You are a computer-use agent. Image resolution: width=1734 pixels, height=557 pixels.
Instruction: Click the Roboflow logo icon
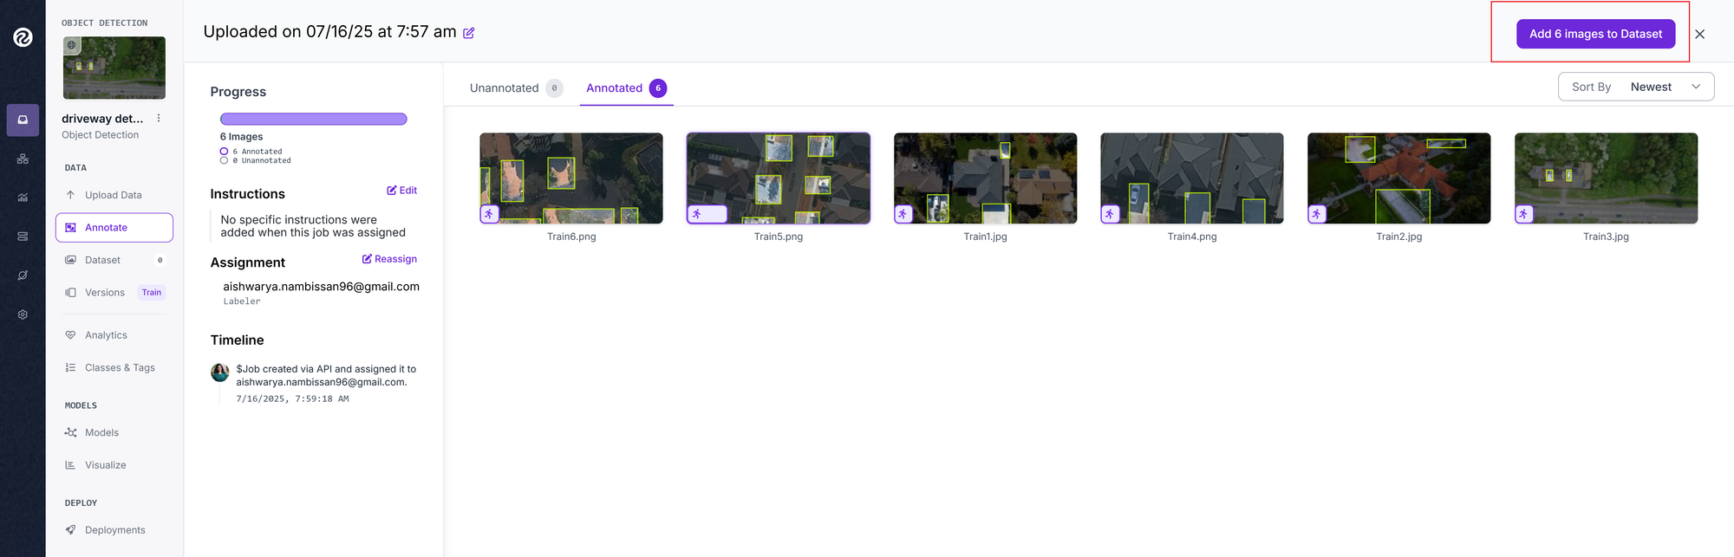(x=23, y=37)
